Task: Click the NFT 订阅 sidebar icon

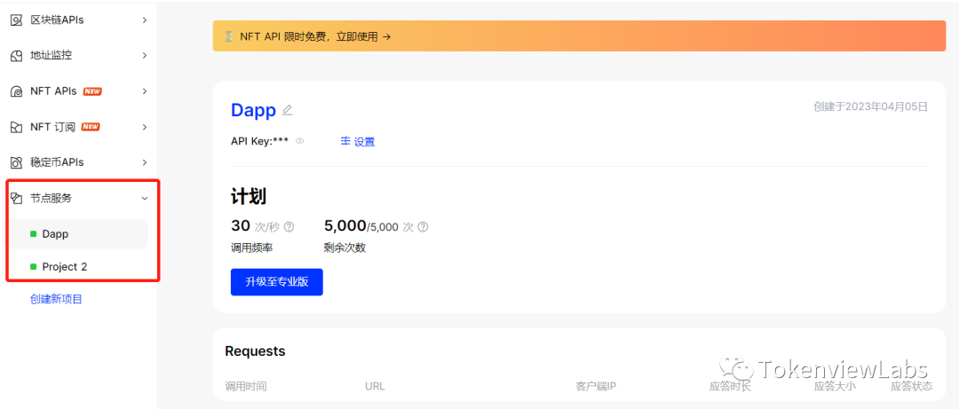Action: point(16,127)
